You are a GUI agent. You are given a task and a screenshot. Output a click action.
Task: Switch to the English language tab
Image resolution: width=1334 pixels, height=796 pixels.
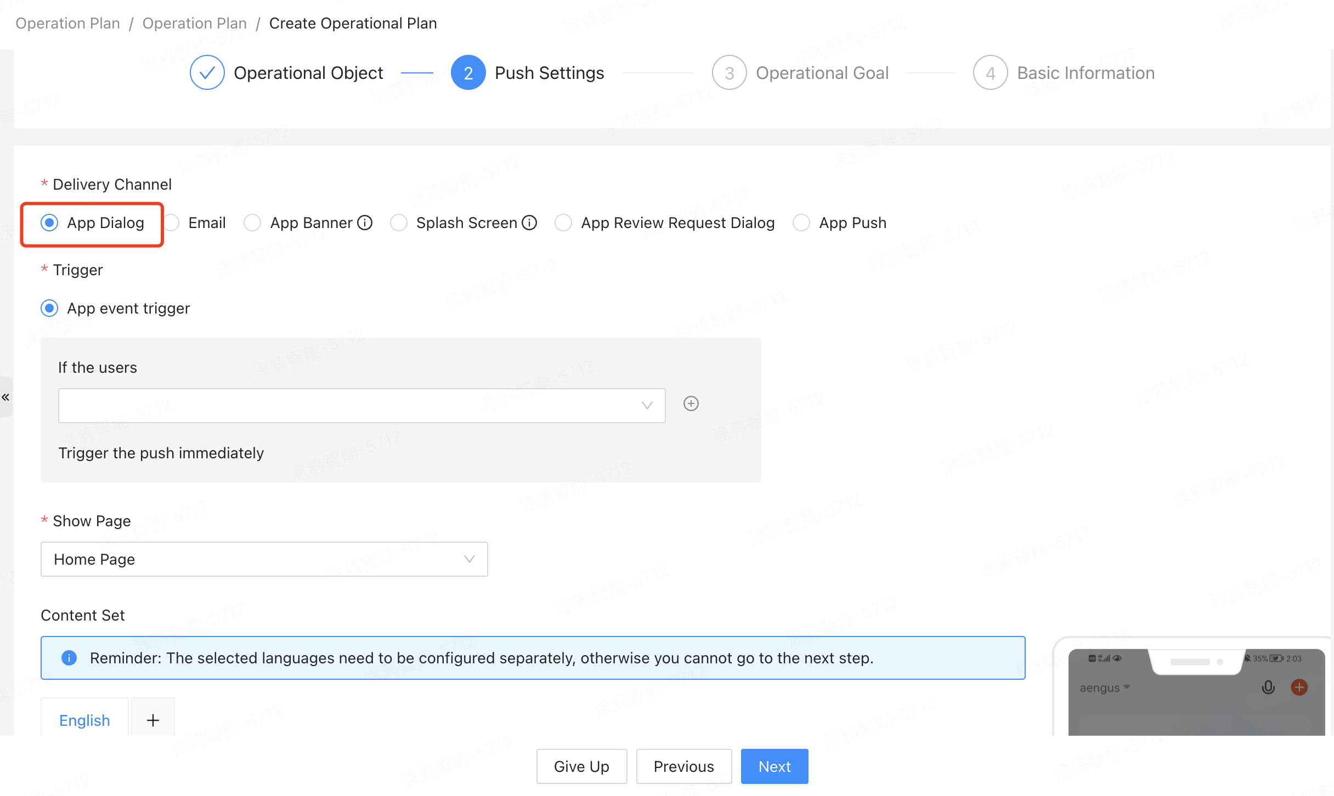[84, 720]
